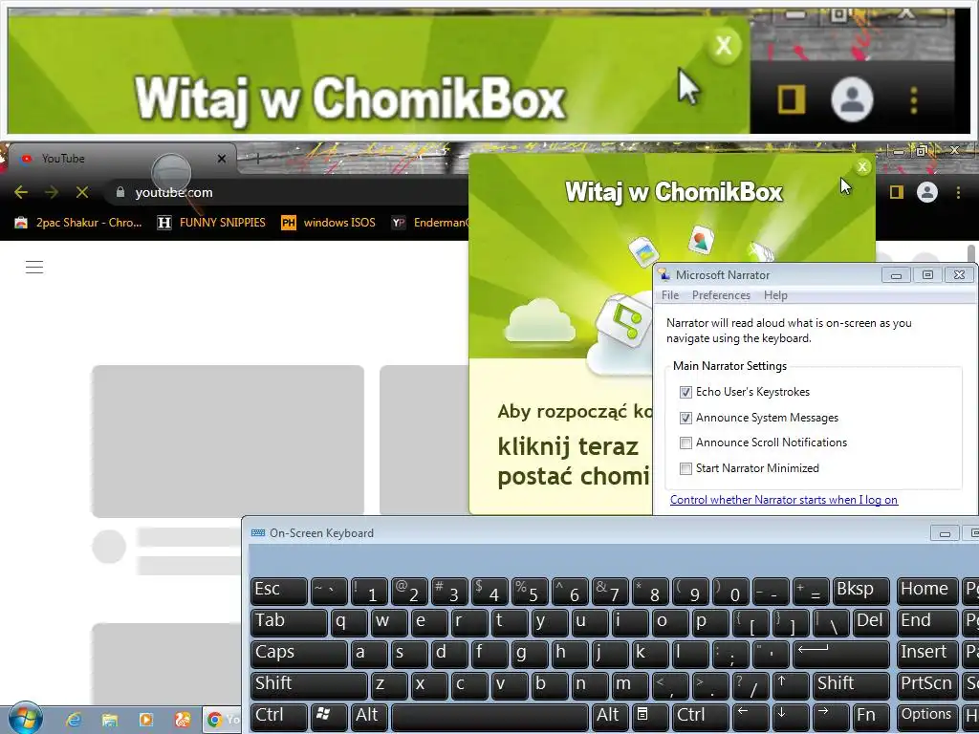The image size is (979, 734).
Task: Click the End key
Action: pos(927,622)
